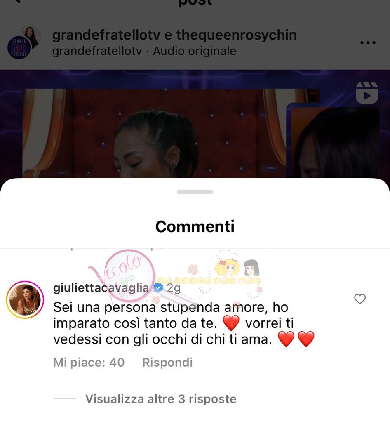Open grandefratellotv username in post header

(106, 35)
